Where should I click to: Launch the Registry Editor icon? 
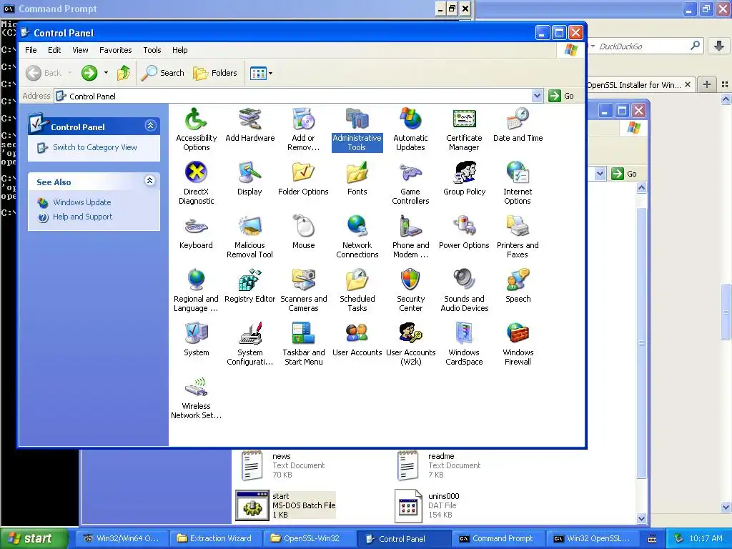click(249, 286)
